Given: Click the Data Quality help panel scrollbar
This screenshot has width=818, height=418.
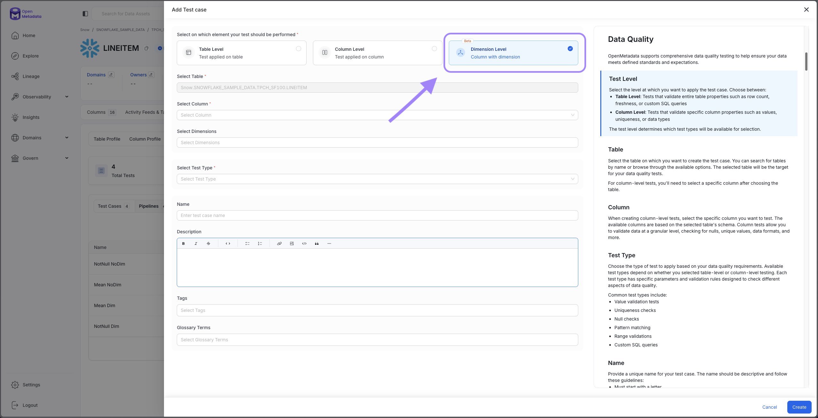Looking at the screenshot, I should pos(806,62).
